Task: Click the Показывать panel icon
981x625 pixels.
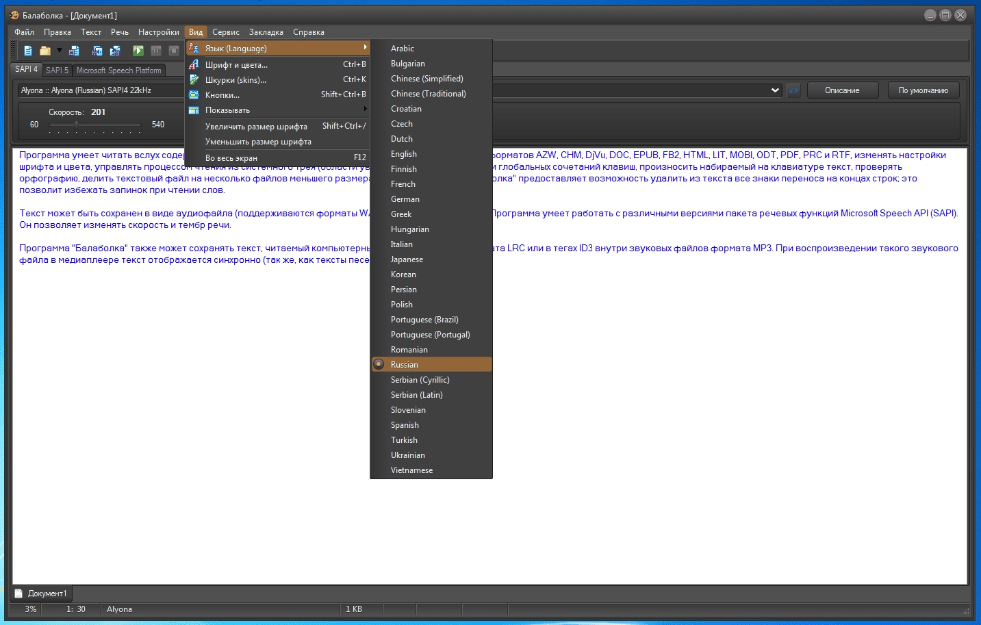Action: click(x=194, y=110)
